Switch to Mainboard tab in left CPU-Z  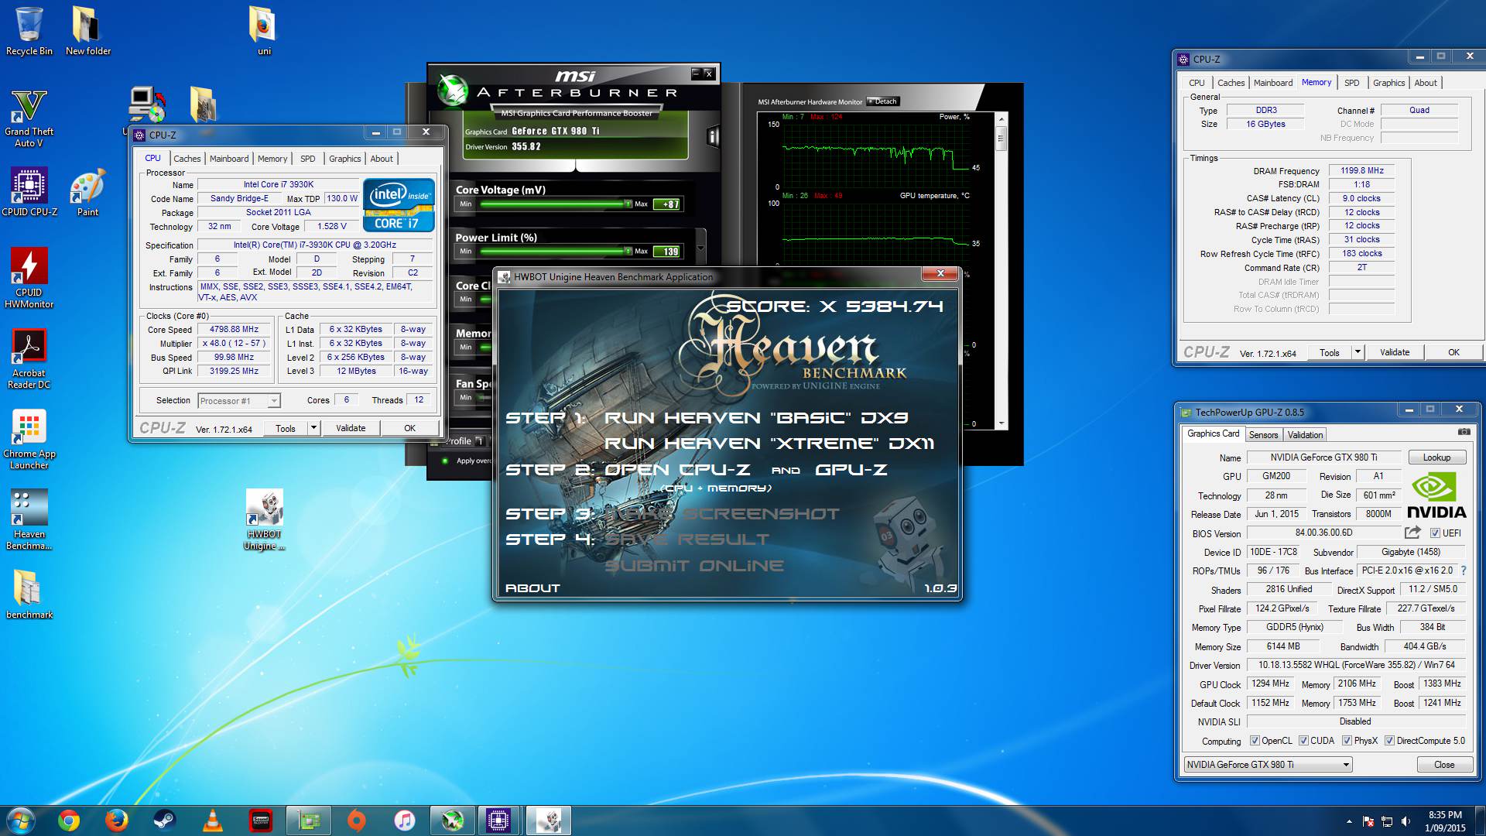(229, 159)
